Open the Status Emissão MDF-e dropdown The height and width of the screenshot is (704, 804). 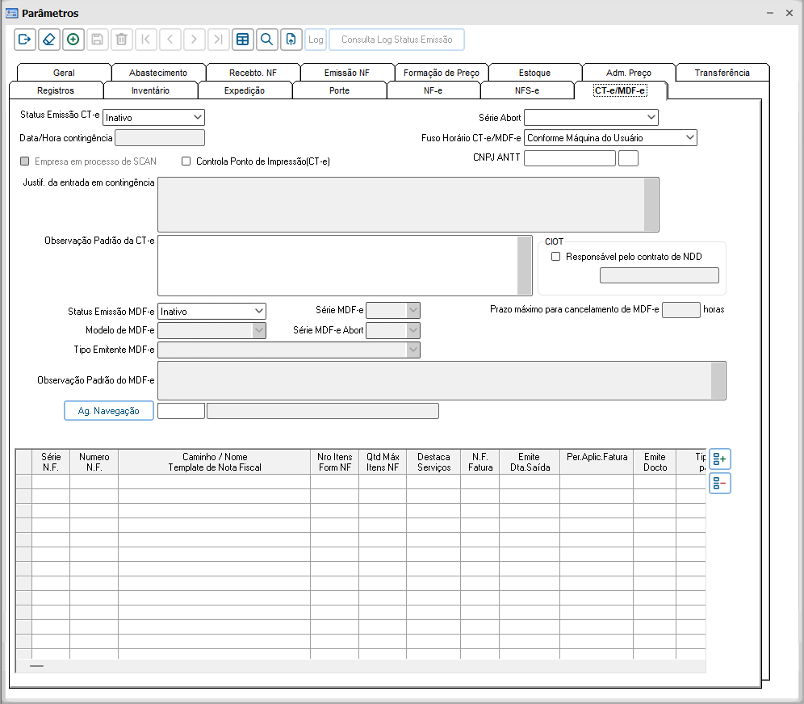pyautogui.click(x=258, y=311)
